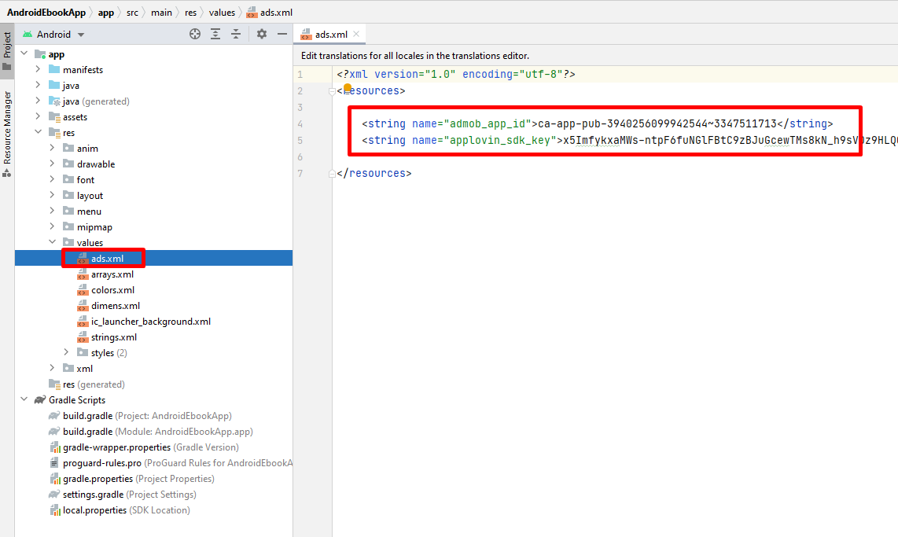Click the yellow intention bulb in editor

[x=347, y=87]
